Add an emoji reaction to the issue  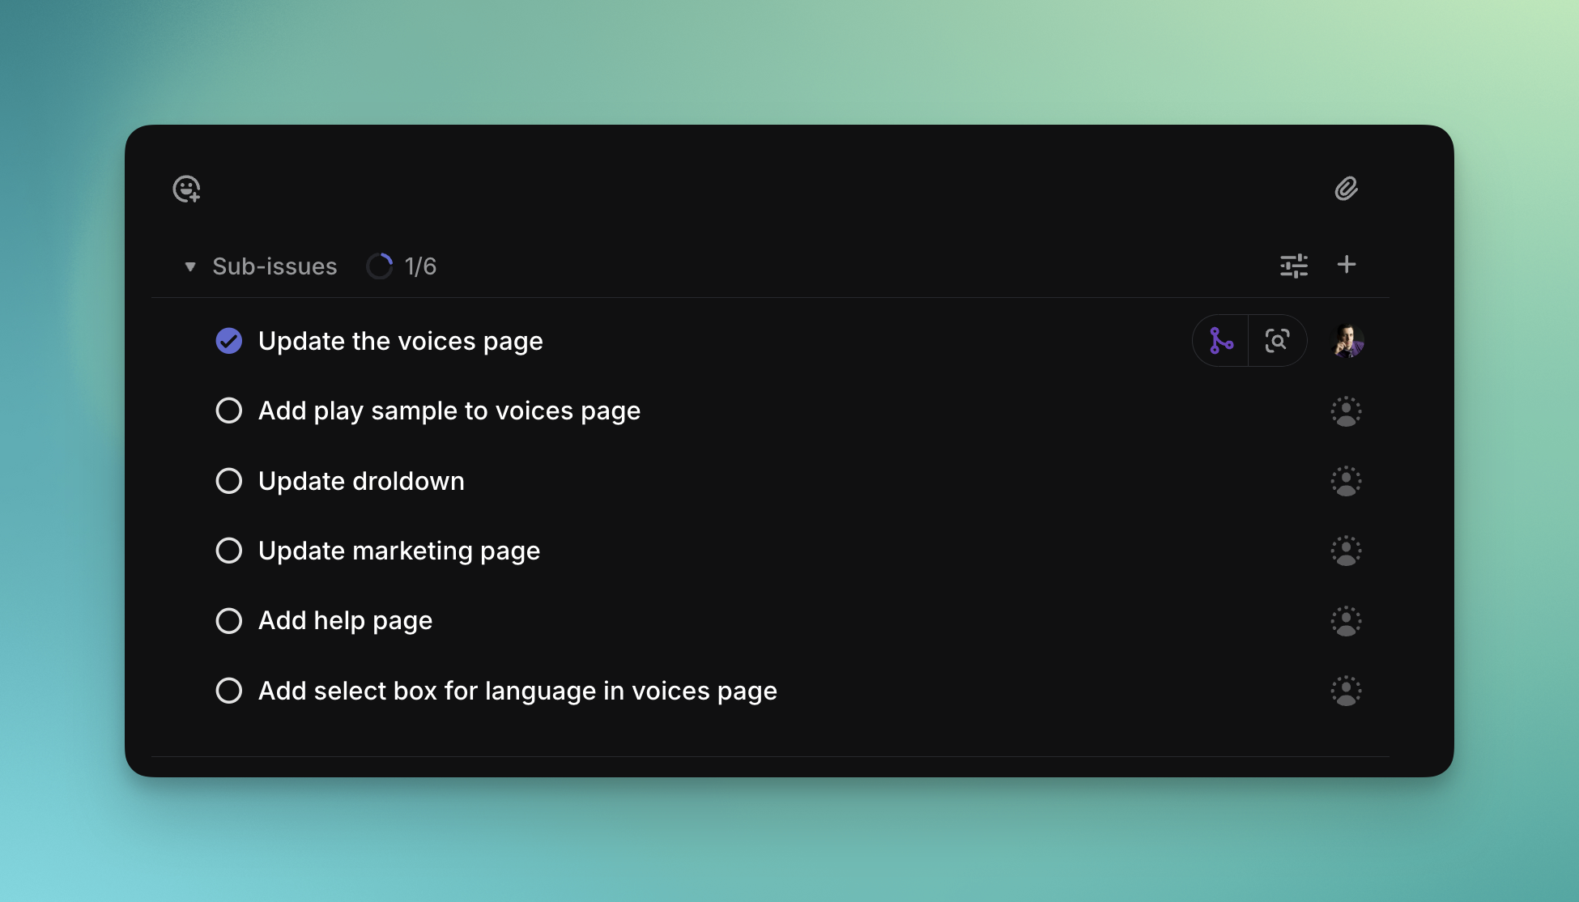pyautogui.click(x=185, y=189)
